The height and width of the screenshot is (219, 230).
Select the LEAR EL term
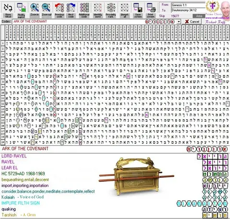click(10, 168)
